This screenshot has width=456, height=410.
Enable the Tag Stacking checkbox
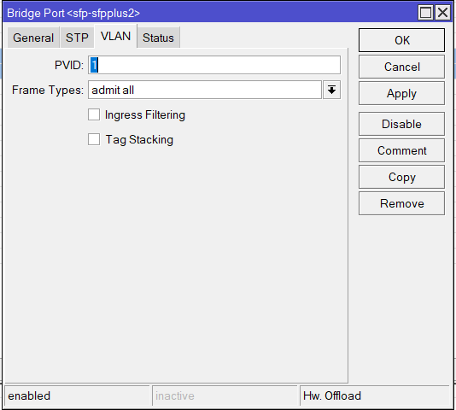coord(94,139)
